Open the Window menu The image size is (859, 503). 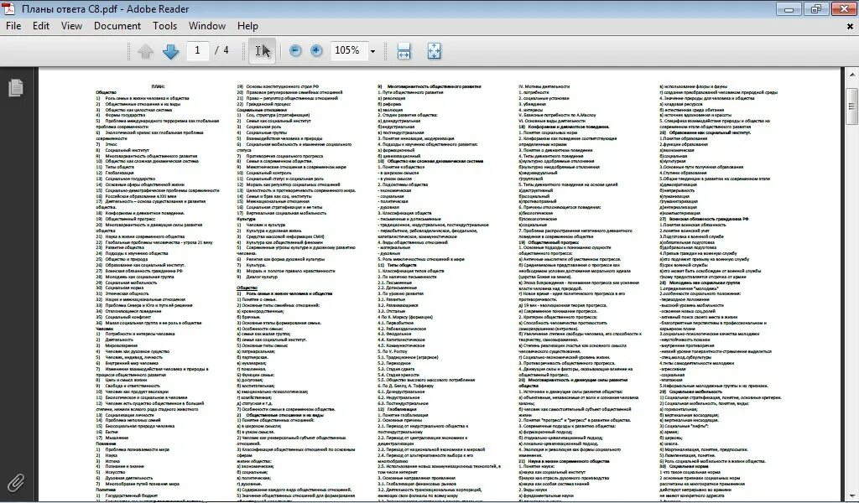pos(207,26)
